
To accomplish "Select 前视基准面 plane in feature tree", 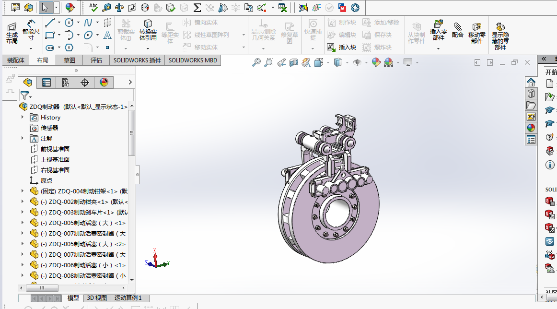I will point(55,149).
